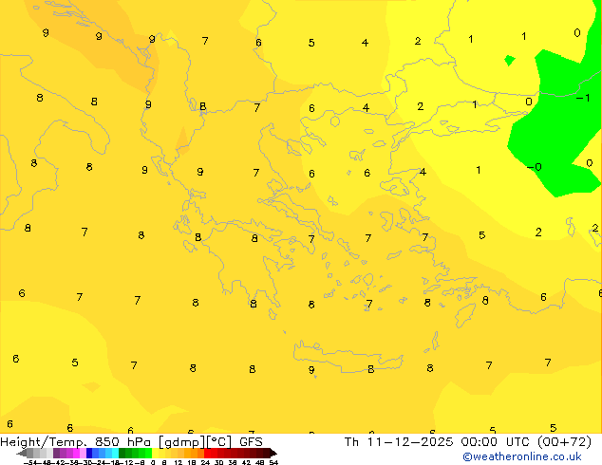Open the weatheronline.co.uk link
The height and width of the screenshot is (465, 602).
522,456
